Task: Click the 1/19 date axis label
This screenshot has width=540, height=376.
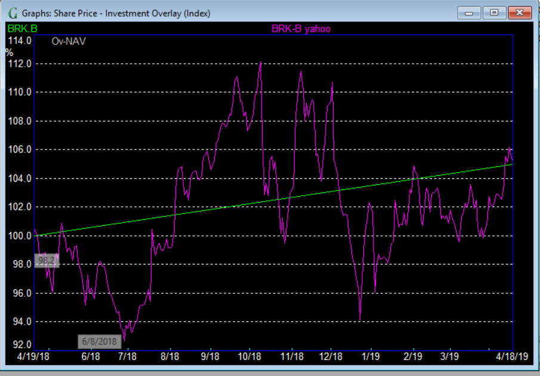Action: [371, 356]
